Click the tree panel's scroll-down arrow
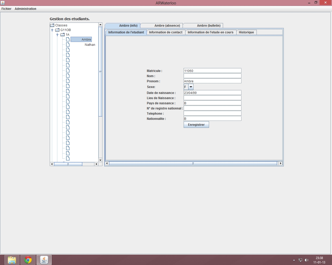Viewport: 332px width, 265px height. click(100, 160)
